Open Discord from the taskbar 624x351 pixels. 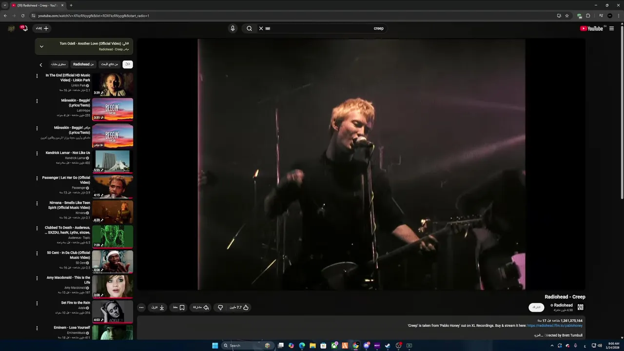(x=366, y=346)
